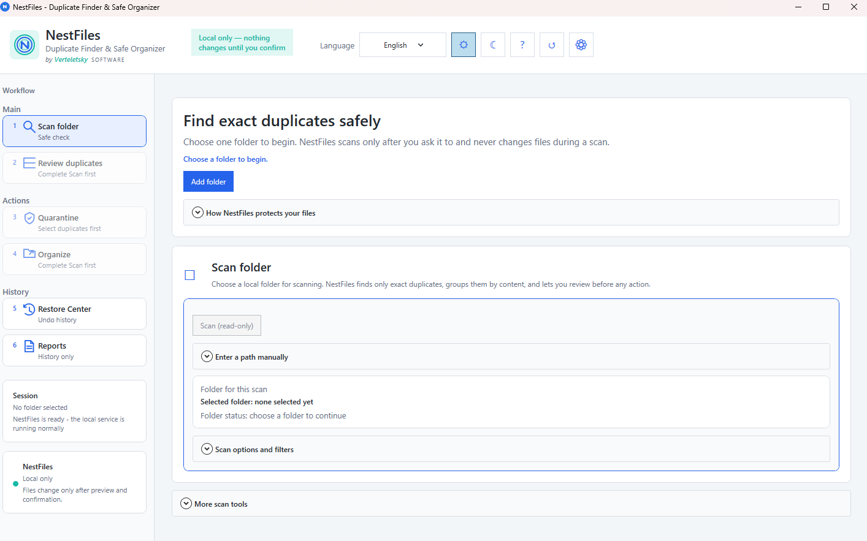This screenshot has width=867, height=541.
Task: Click the Reports document icon
Action: pos(29,346)
